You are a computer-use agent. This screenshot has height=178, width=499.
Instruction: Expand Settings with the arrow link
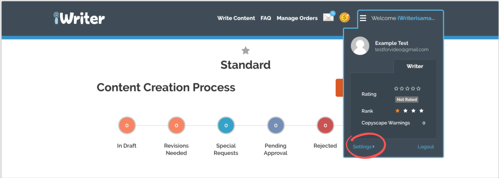click(x=363, y=147)
